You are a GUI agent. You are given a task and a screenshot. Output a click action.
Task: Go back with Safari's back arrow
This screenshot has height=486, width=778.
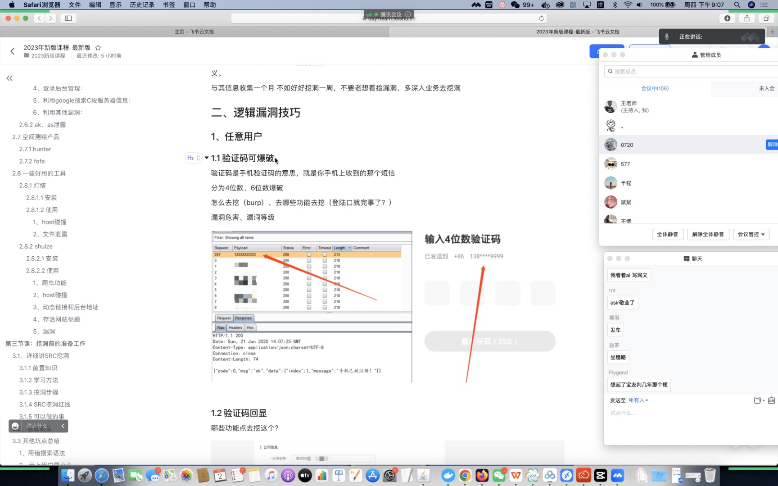(x=40, y=18)
